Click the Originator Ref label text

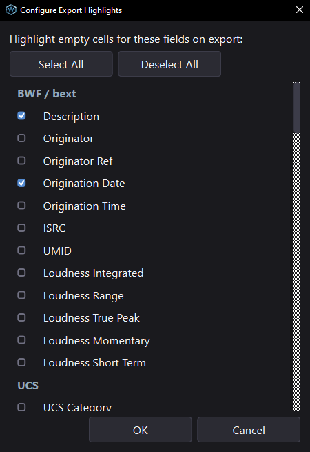pos(78,161)
